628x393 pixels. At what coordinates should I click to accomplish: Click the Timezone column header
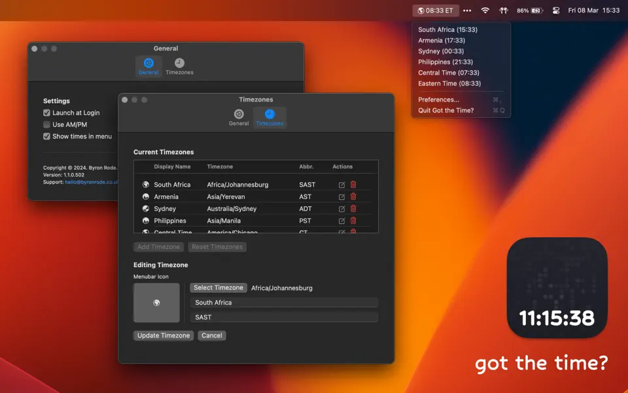[x=220, y=167]
